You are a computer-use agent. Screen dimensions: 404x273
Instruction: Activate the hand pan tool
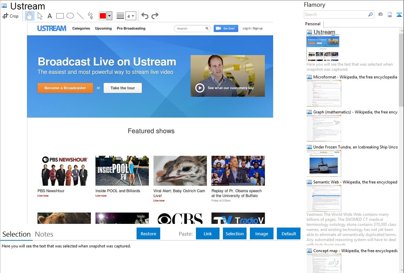[30, 16]
